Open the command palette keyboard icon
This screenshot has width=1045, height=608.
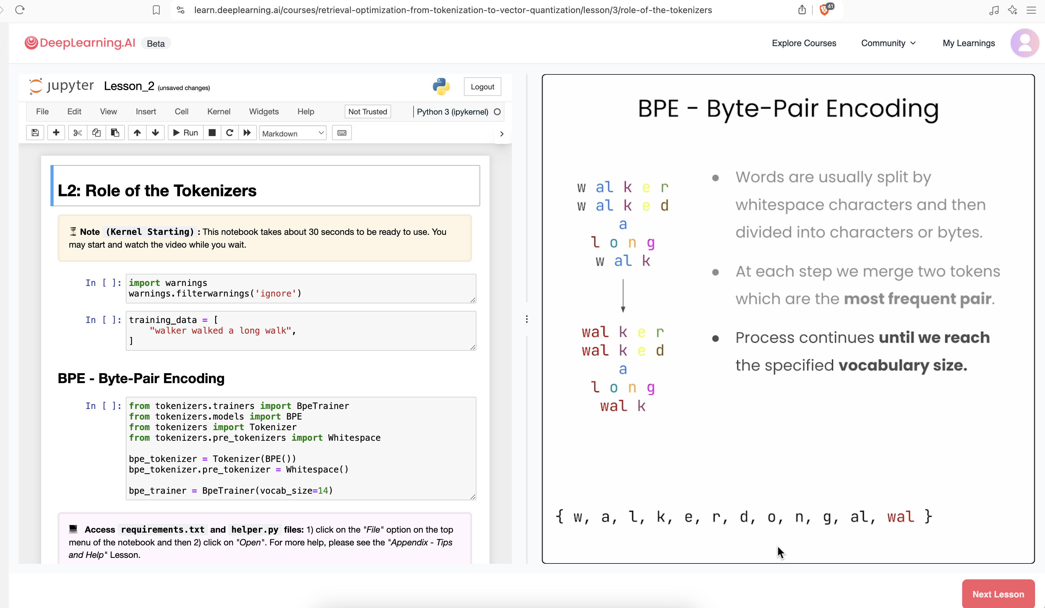pos(342,133)
